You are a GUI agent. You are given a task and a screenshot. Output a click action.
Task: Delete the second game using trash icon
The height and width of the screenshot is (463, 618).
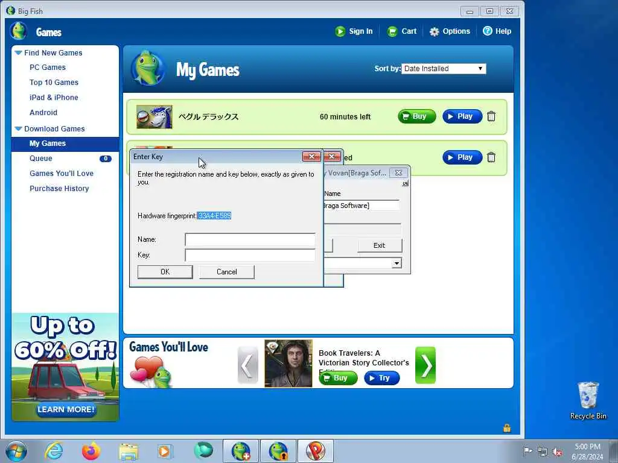491,157
